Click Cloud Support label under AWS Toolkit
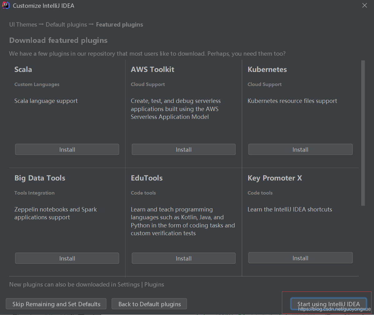Viewport: 374px width, 315px height. (148, 84)
